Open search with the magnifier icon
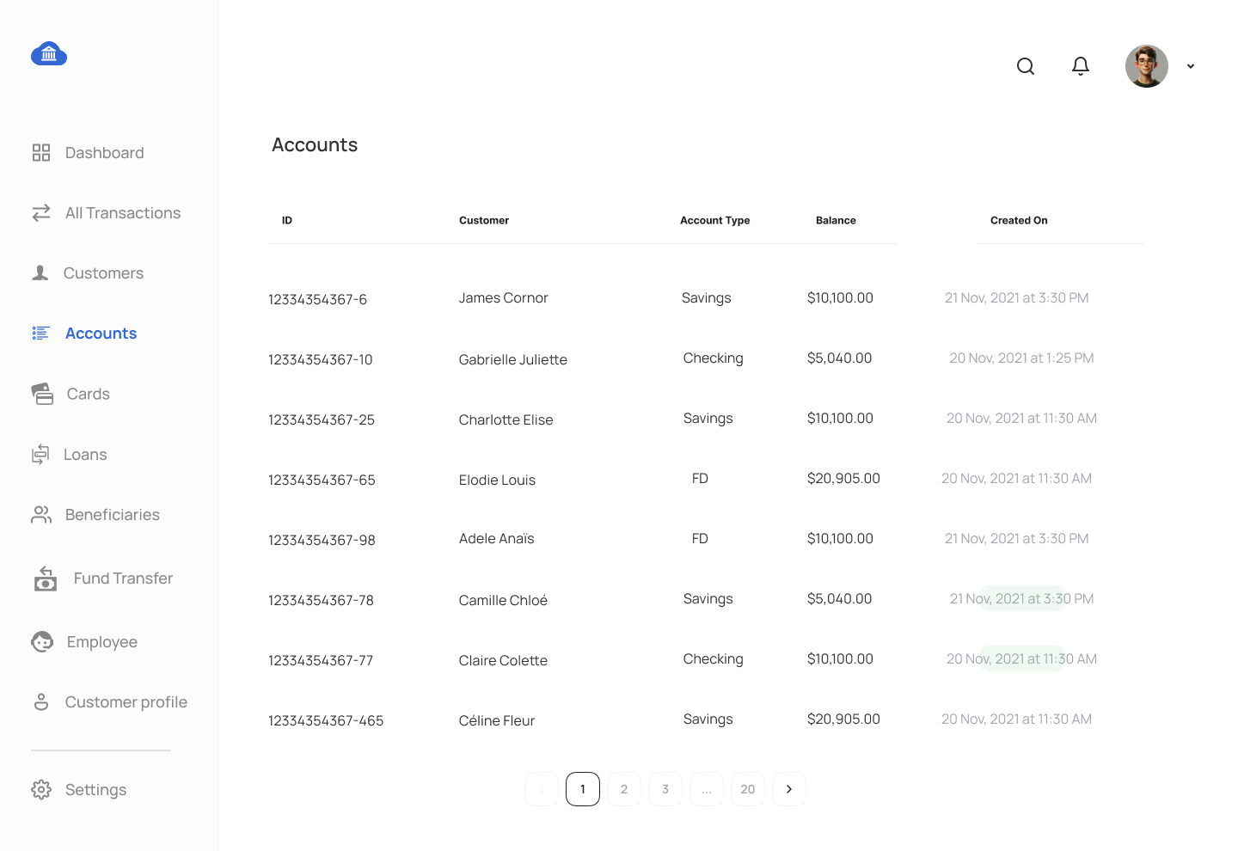 [1026, 66]
